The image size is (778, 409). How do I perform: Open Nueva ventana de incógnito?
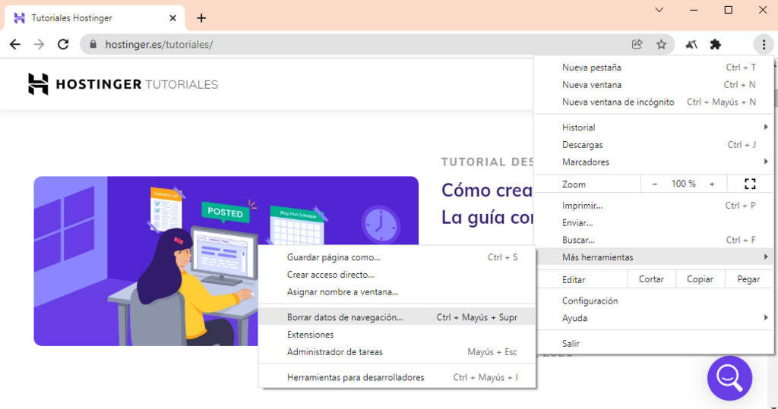click(618, 102)
